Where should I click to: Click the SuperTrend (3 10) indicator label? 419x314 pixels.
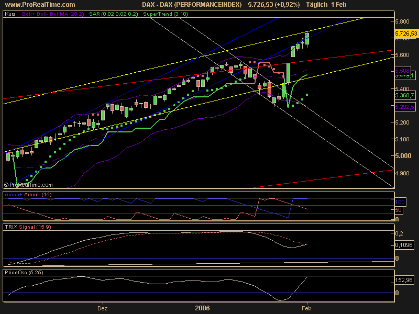166,14
